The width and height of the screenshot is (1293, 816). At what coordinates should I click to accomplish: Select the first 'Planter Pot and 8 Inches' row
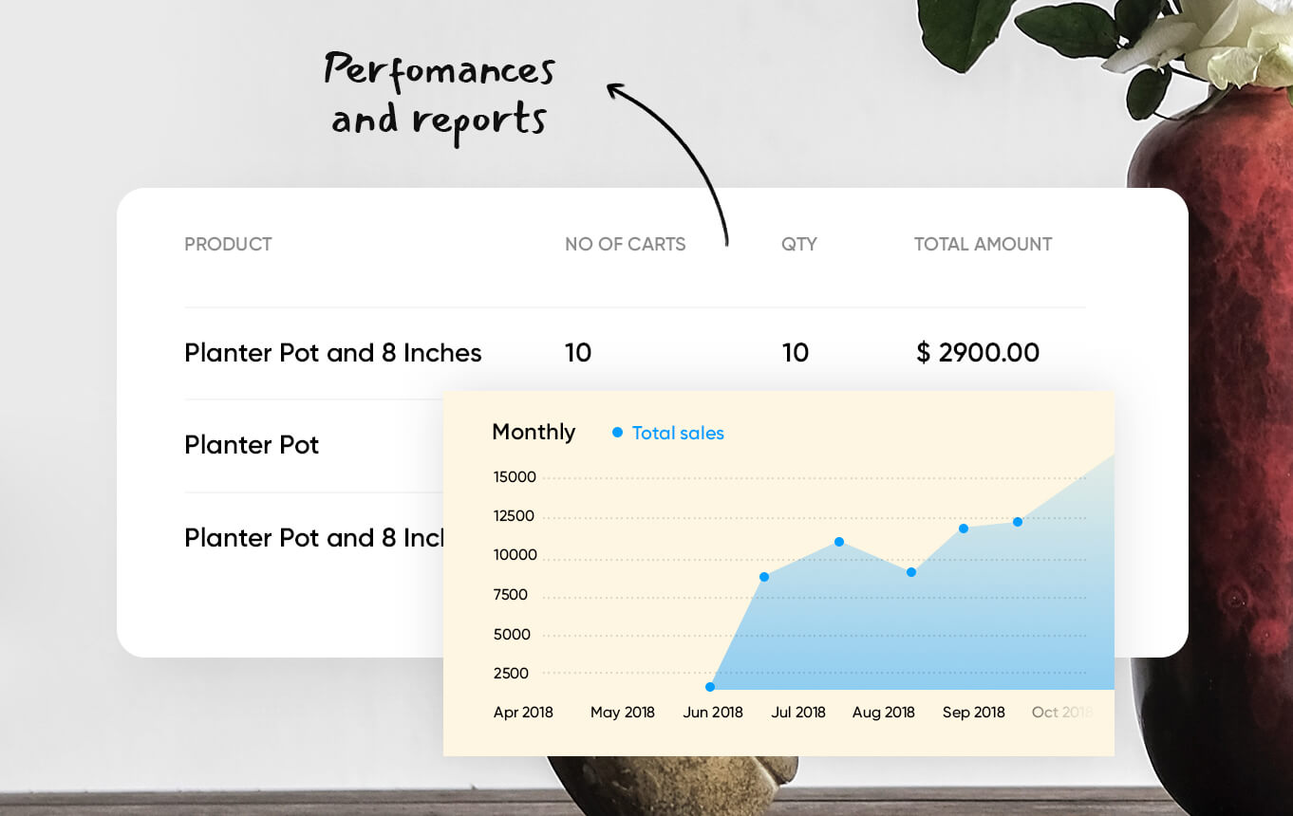[x=634, y=353]
